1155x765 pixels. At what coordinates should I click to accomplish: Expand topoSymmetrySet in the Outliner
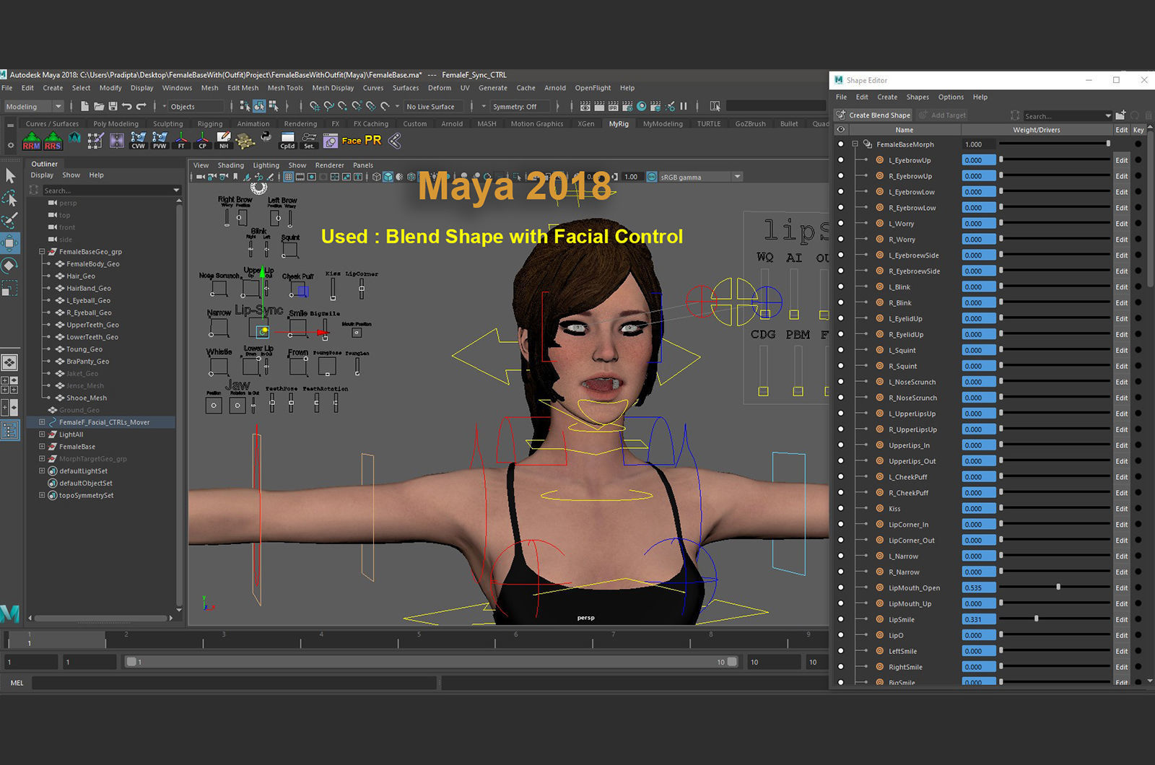click(x=42, y=495)
